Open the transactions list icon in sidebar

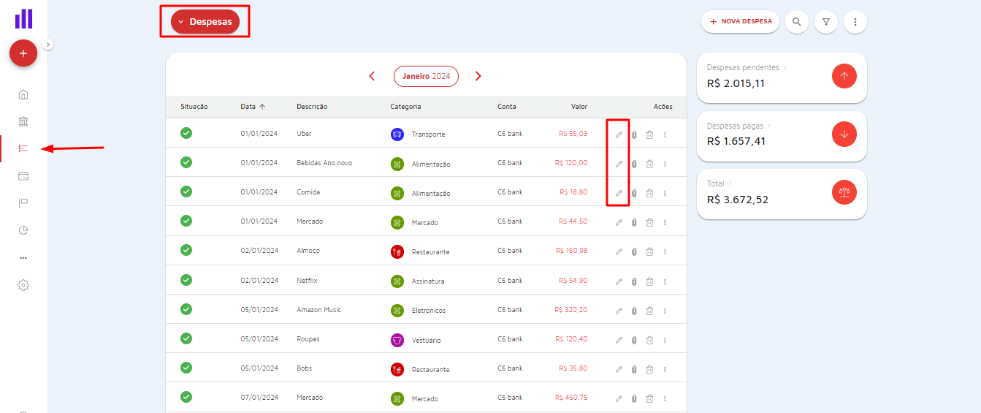point(23,148)
